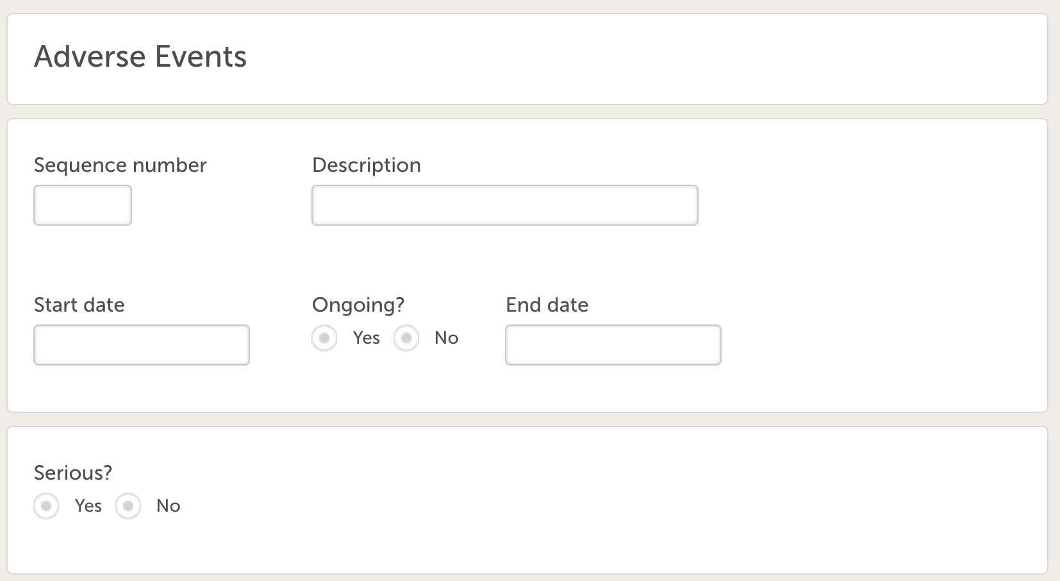
Task: Click into the Start date field
Action: pyautogui.click(x=141, y=345)
